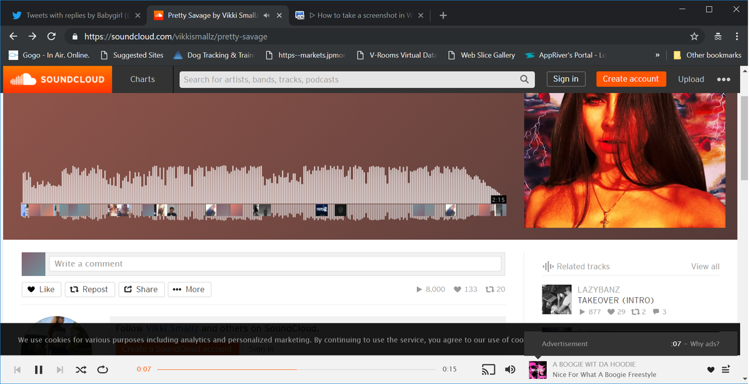
Task: Click the TAKEOVER track artwork thumbnail
Action: coord(557,299)
